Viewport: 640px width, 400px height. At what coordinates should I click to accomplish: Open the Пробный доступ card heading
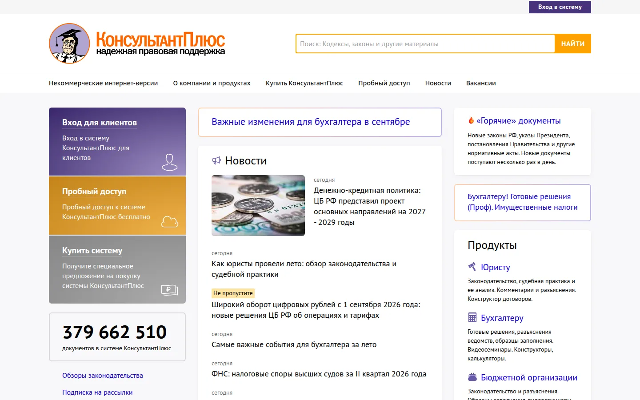point(94,192)
